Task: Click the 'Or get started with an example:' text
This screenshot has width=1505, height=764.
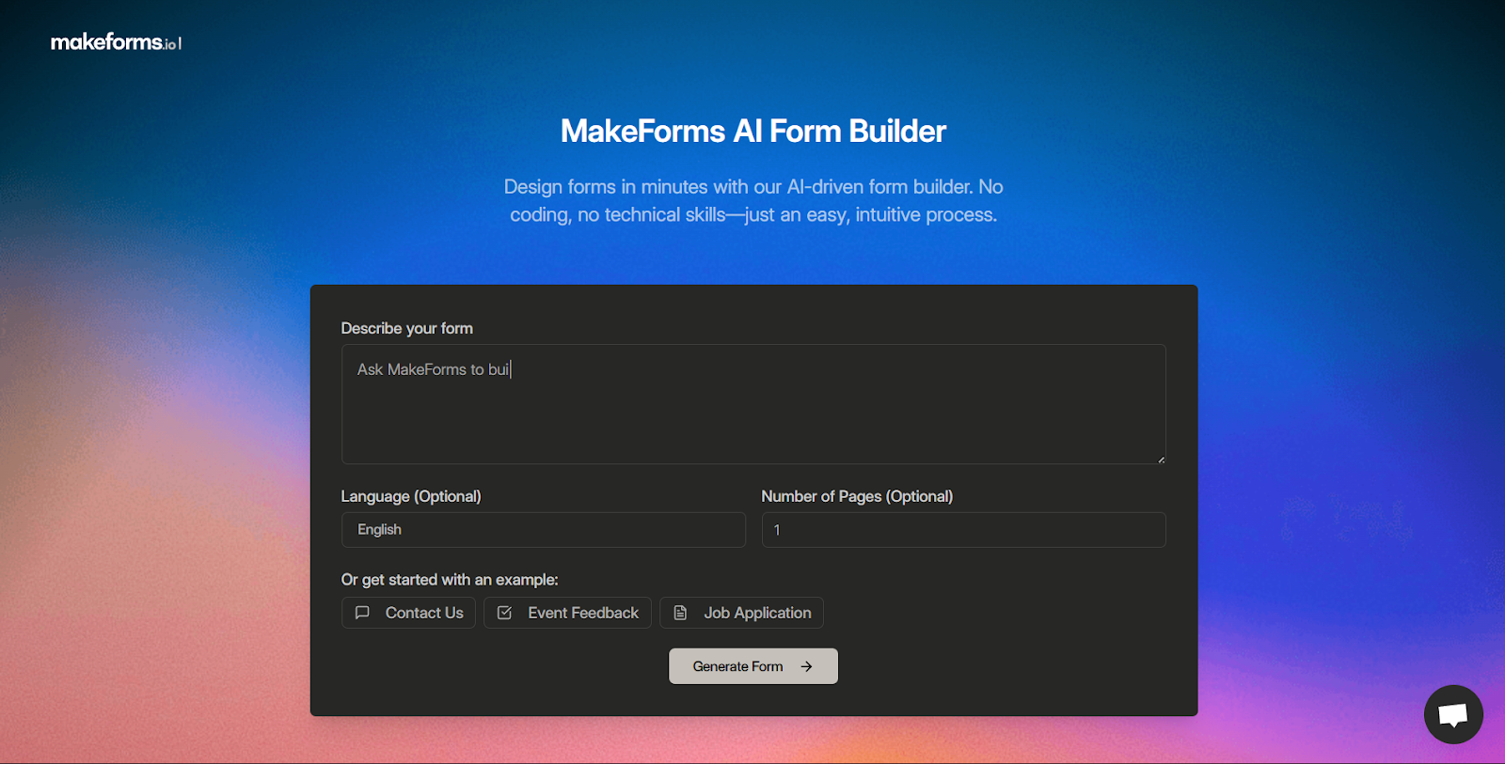Action: click(450, 580)
